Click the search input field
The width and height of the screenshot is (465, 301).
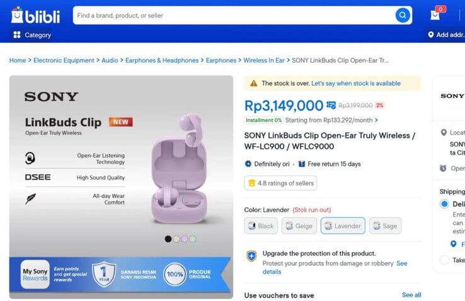pos(233,15)
